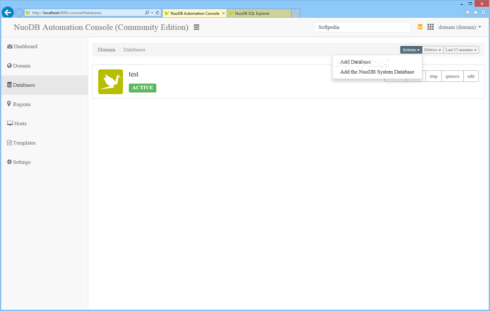Click the edit button for test
The width and height of the screenshot is (490, 311).
(x=471, y=76)
